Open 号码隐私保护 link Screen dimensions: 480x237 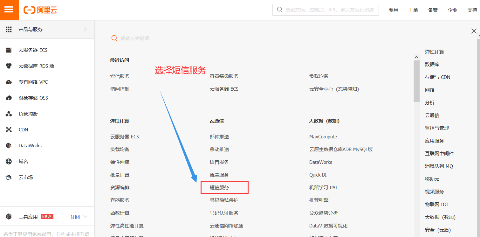click(x=224, y=200)
